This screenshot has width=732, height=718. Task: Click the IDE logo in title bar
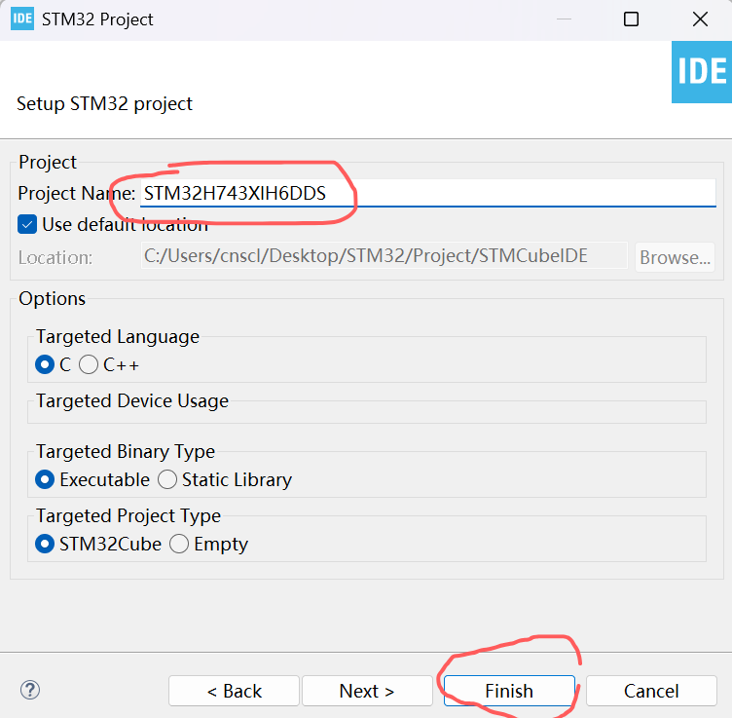click(x=22, y=19)
